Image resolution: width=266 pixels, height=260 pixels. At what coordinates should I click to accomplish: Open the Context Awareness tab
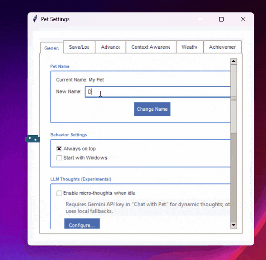coord(151,47)
